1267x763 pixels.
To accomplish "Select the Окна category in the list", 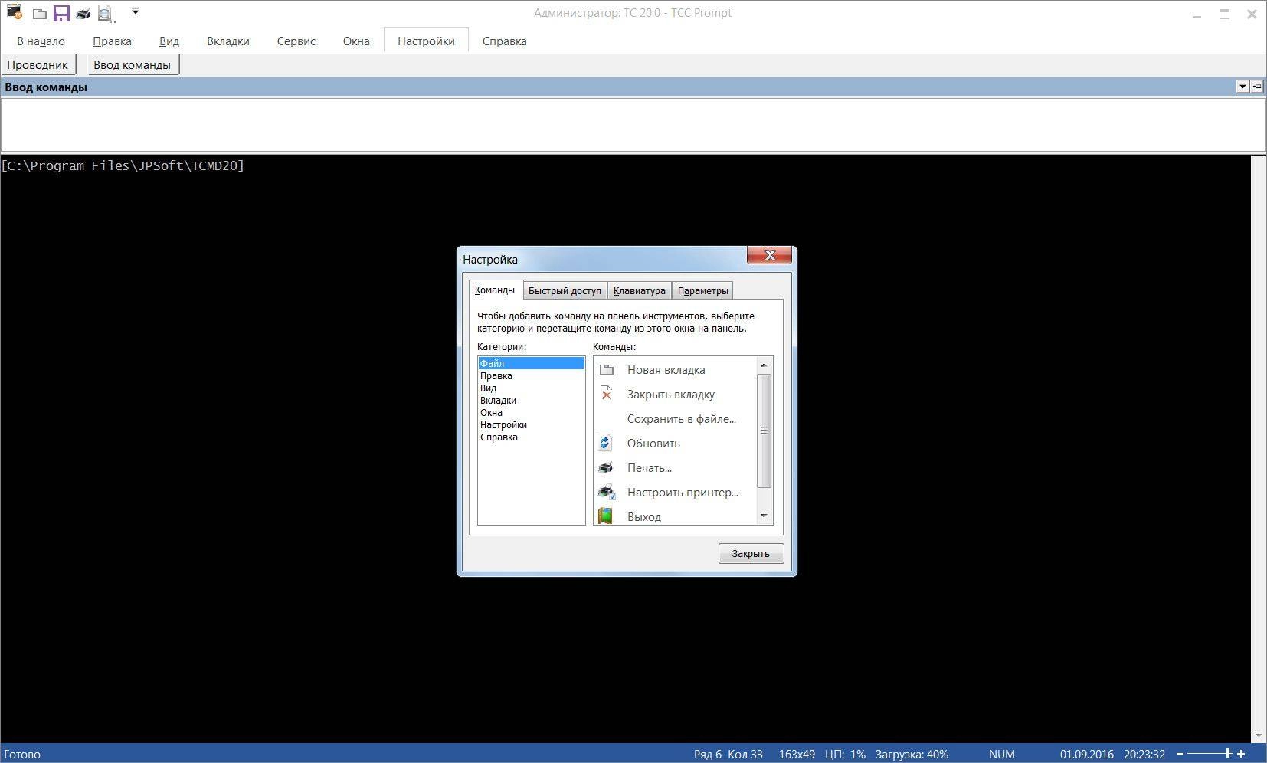I will (x=531, y=412).
